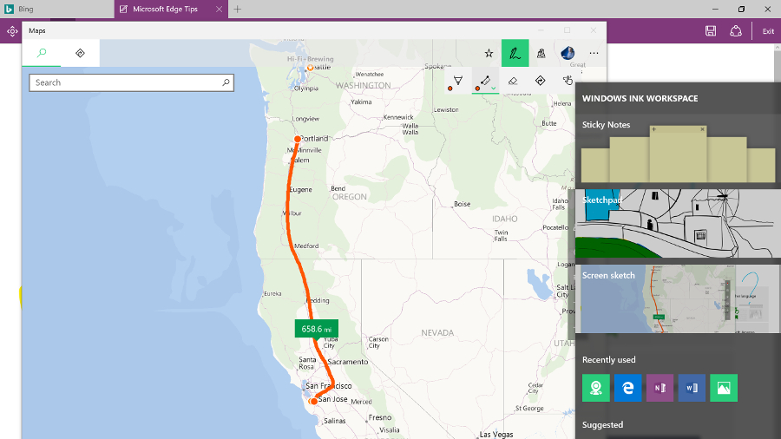Click the Las Vegas city label

click(x=496, y=435)
